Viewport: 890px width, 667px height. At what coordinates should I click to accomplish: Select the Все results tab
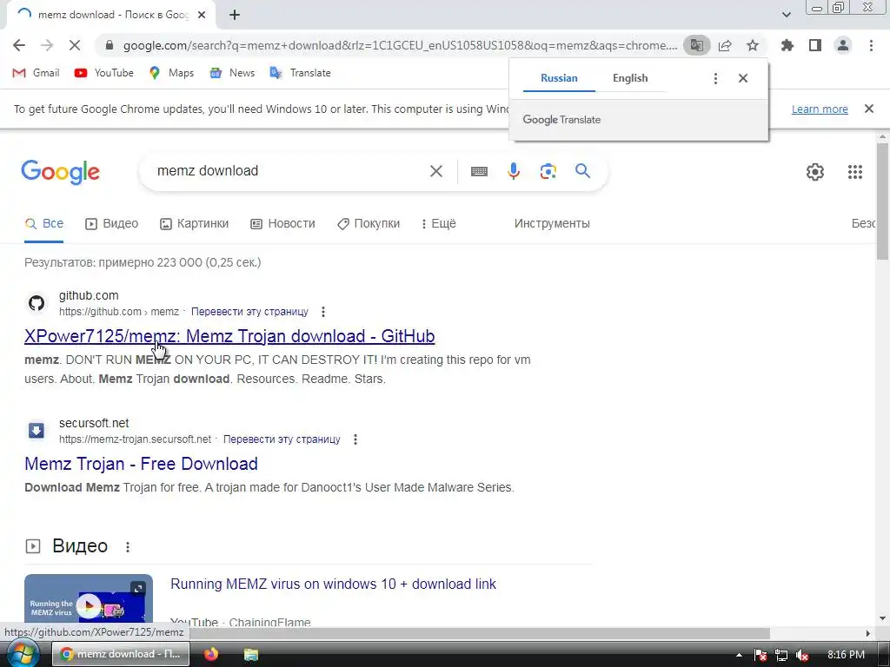pos(43,223)
